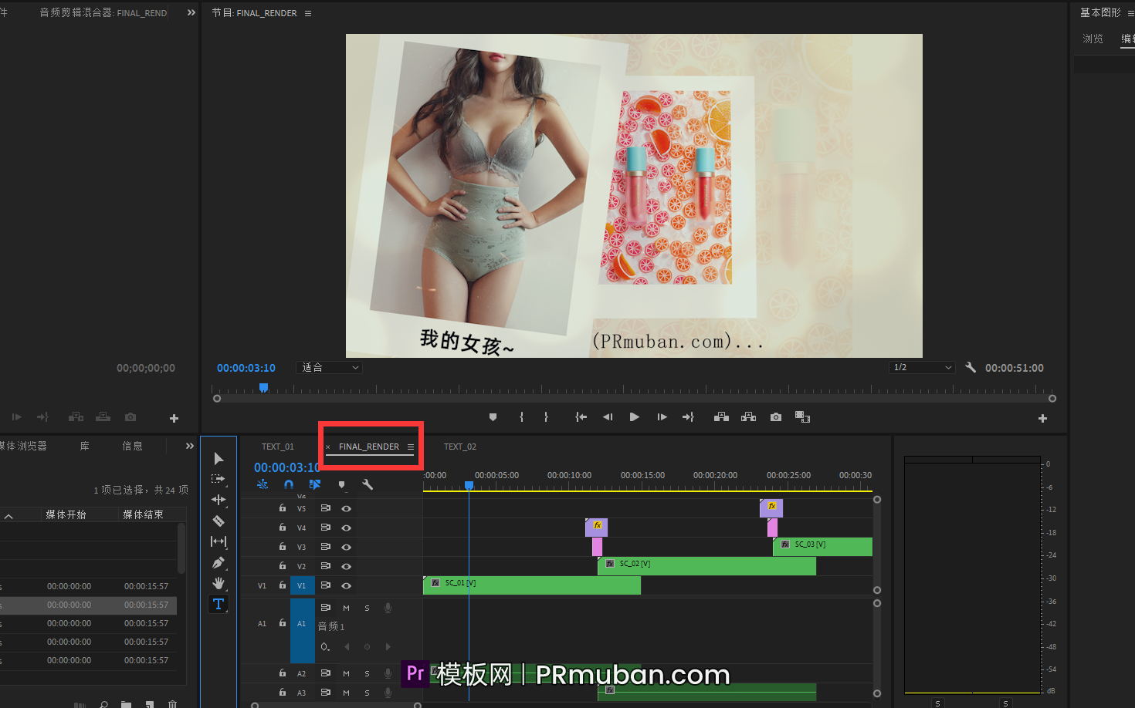Select the Type (T) tool
This screenshot has width=1135, height=708.
(x=219, y=604)
